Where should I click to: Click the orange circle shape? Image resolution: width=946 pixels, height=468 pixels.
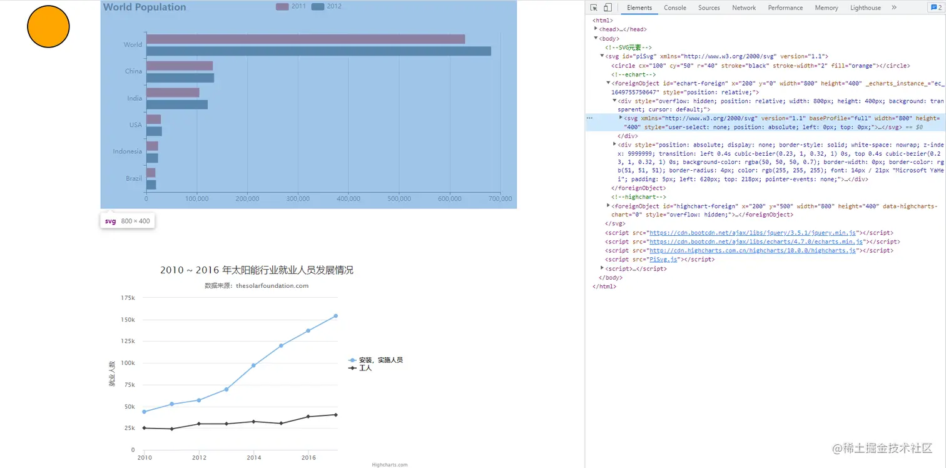point(48,26)
